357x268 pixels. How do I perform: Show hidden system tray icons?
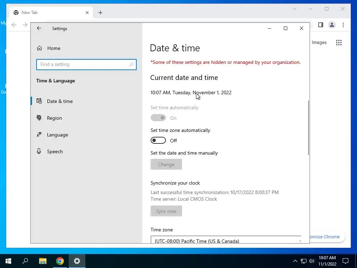[295, 261]
